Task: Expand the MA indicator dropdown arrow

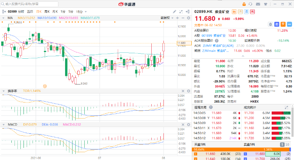Action: click(x=4, y=18)
